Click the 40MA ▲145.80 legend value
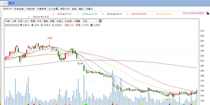Image resolution: width=210 pixels, height=105 pixels. [x=163, y=14]
